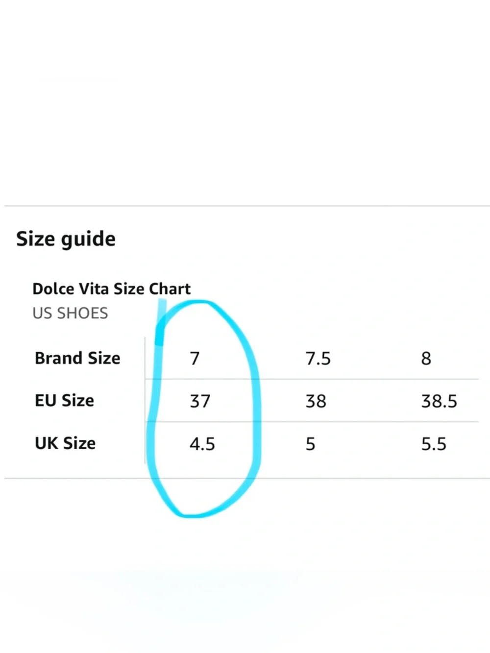The image size is (490, 653).
Task: Select EU size 38.5 cell
Action: (x=439, y=401)
